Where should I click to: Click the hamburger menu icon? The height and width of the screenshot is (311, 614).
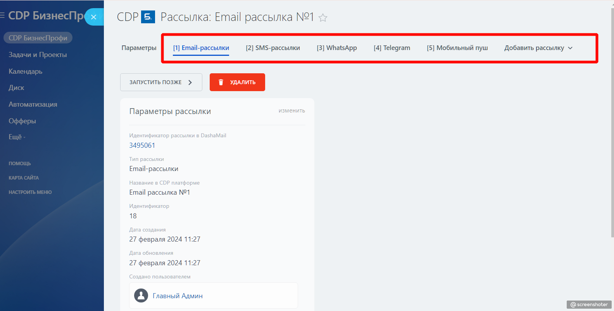[2, 16]
